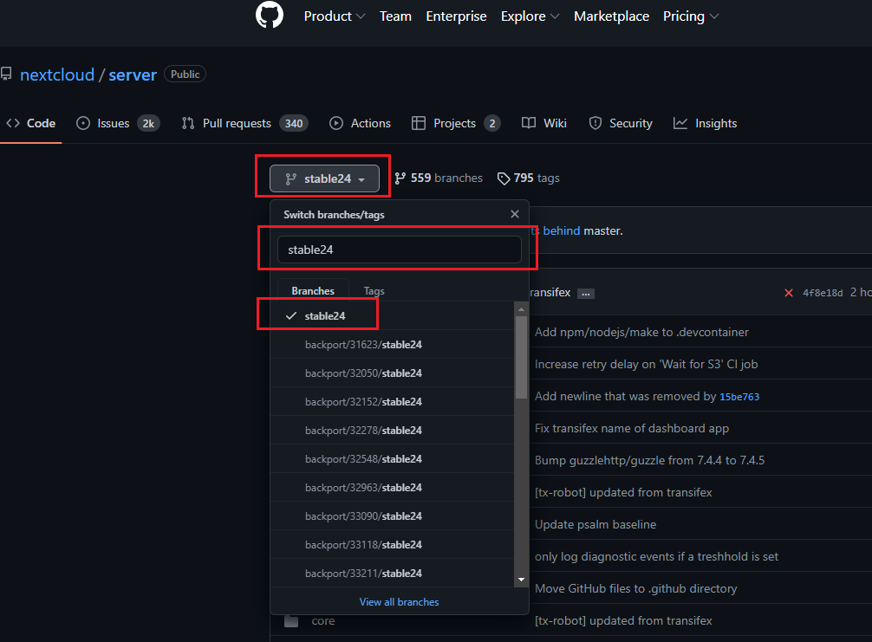Expand the Pricing menu
The height and width of the screenshot is (642, 872).
[x=690, y=16]
